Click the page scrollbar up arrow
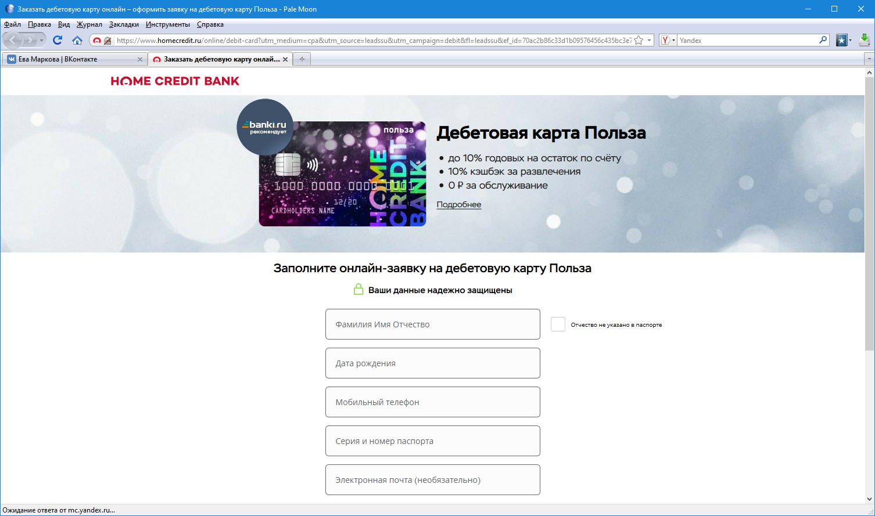Image resolution: width=875 pixels, height=516 pixels. pyautogui.click(x=870, y=73)
